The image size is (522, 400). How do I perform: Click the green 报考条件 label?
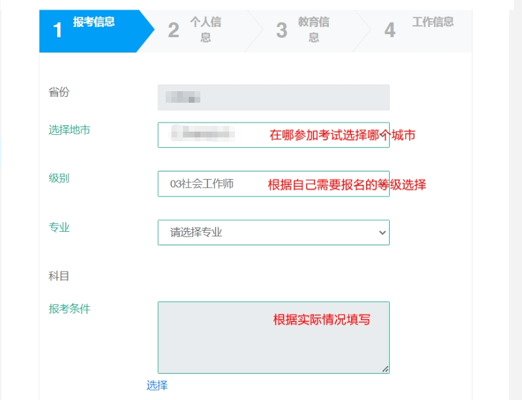(x=69, y=309)
